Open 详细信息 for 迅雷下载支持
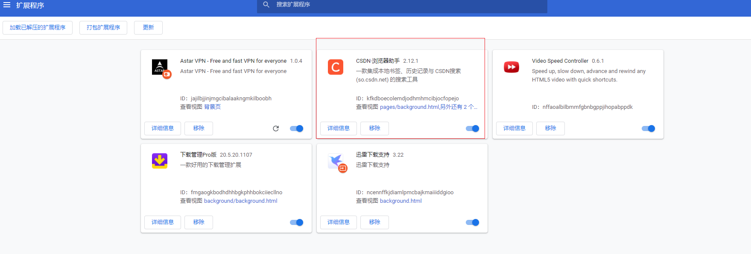The image size is (751, 254). 339,222
